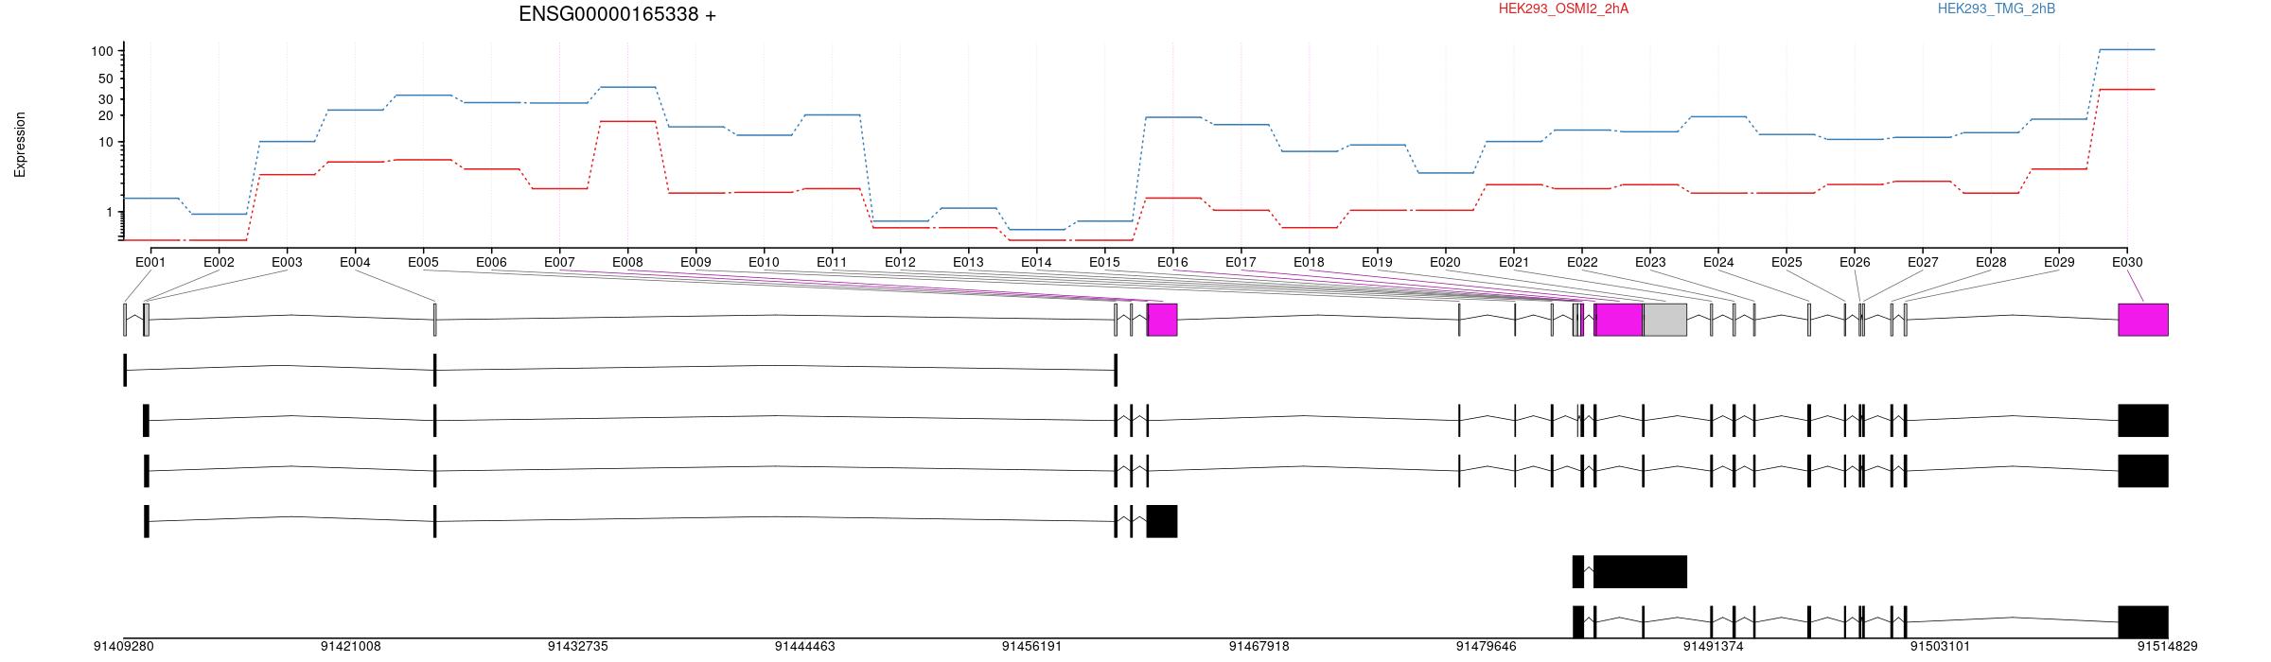Viewport: 2271px width, 662px height.
Task: Click the exon label E015
Action: pyautogui.click(x=1104, y=262)
